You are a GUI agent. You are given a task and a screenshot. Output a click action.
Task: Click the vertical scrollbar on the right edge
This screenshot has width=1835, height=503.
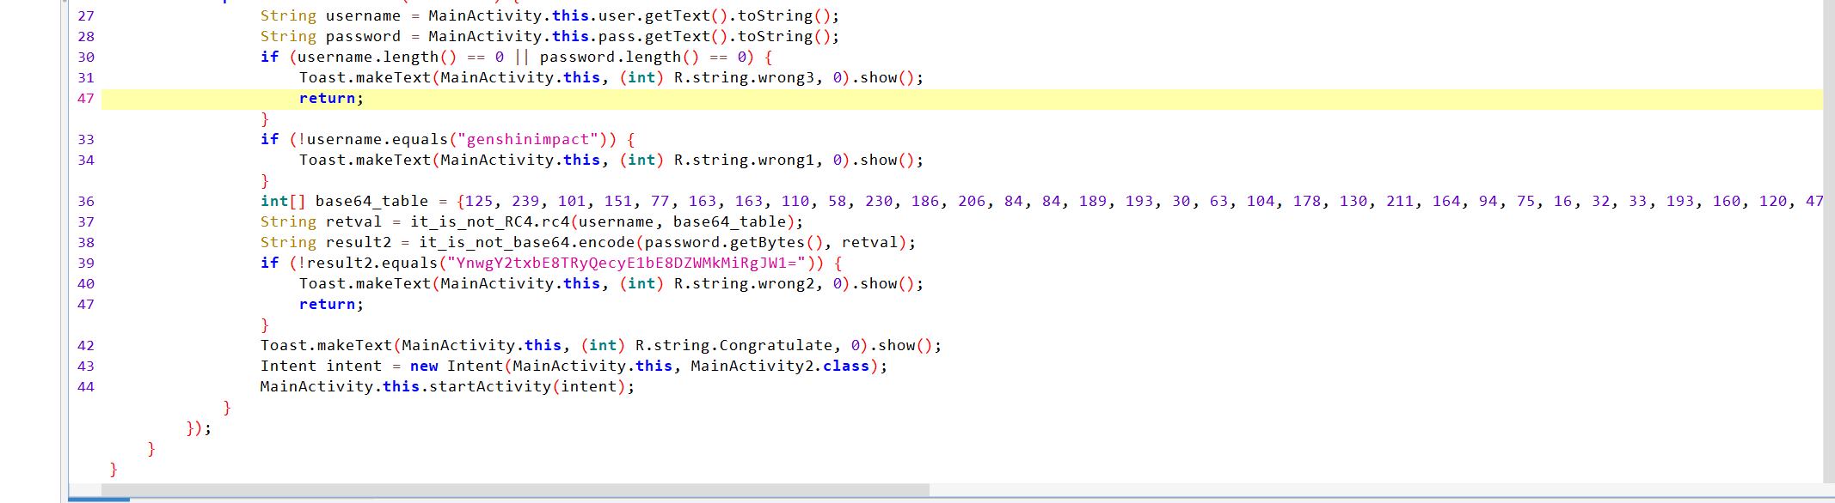coord(1828,240)
